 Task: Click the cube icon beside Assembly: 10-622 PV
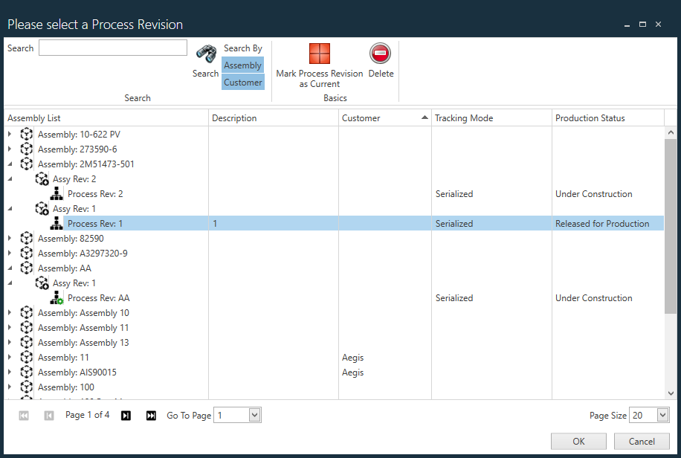coord(26,134)
